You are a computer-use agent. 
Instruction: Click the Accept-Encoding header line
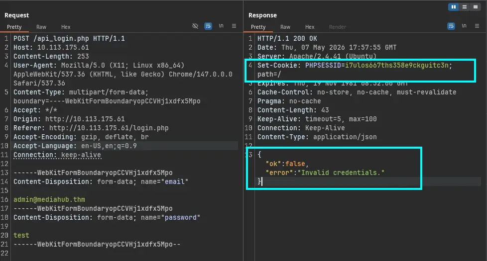point(81,137)
